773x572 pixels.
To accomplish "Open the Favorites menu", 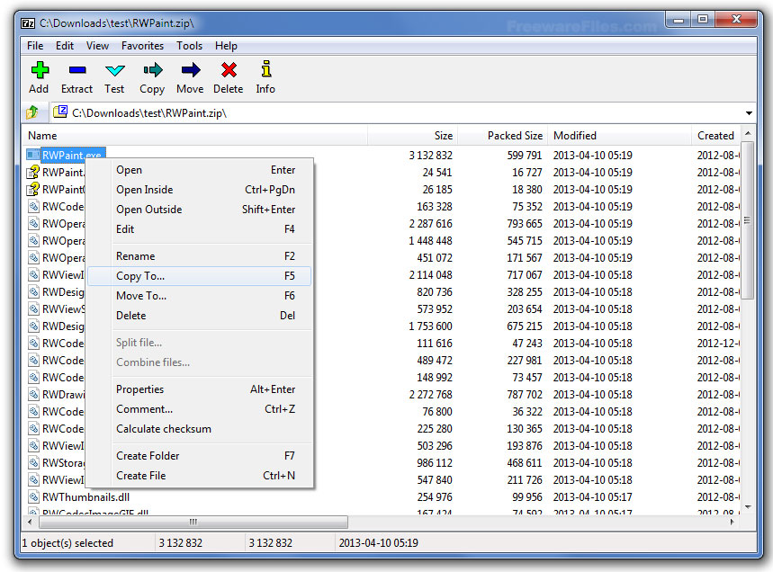I will (142, 46).
